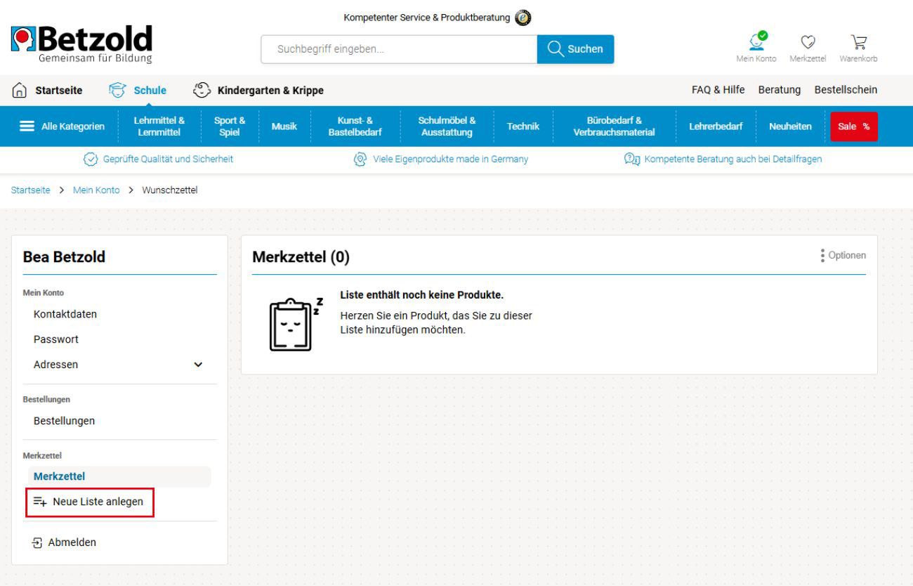The image size is (913, 586).
Task: Click the Startseite house icon
Action: tap(20, 91)
